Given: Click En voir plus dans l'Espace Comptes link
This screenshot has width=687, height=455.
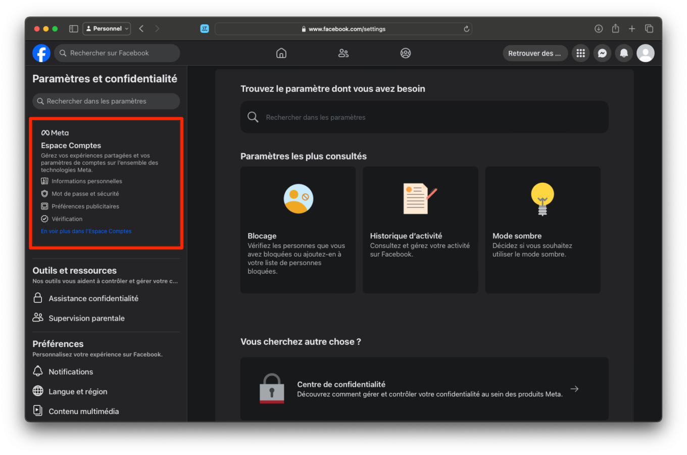Looking at the screenshot, I should 86,231.
